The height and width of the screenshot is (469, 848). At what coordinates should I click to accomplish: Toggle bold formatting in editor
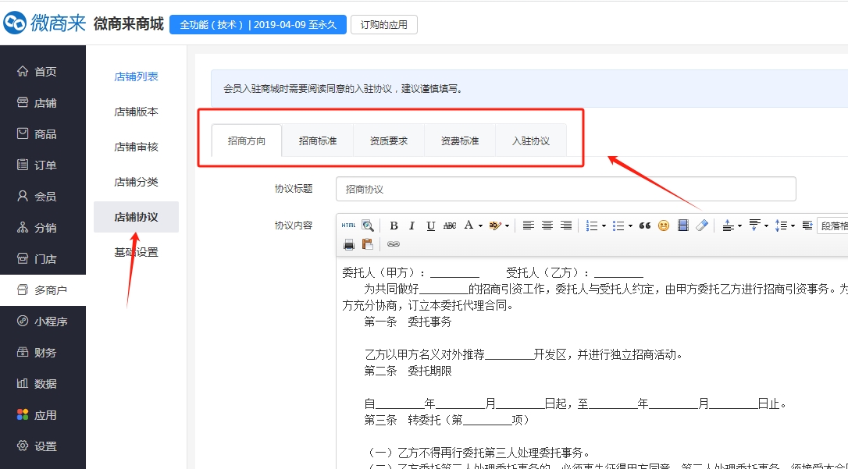pos(394,226)
